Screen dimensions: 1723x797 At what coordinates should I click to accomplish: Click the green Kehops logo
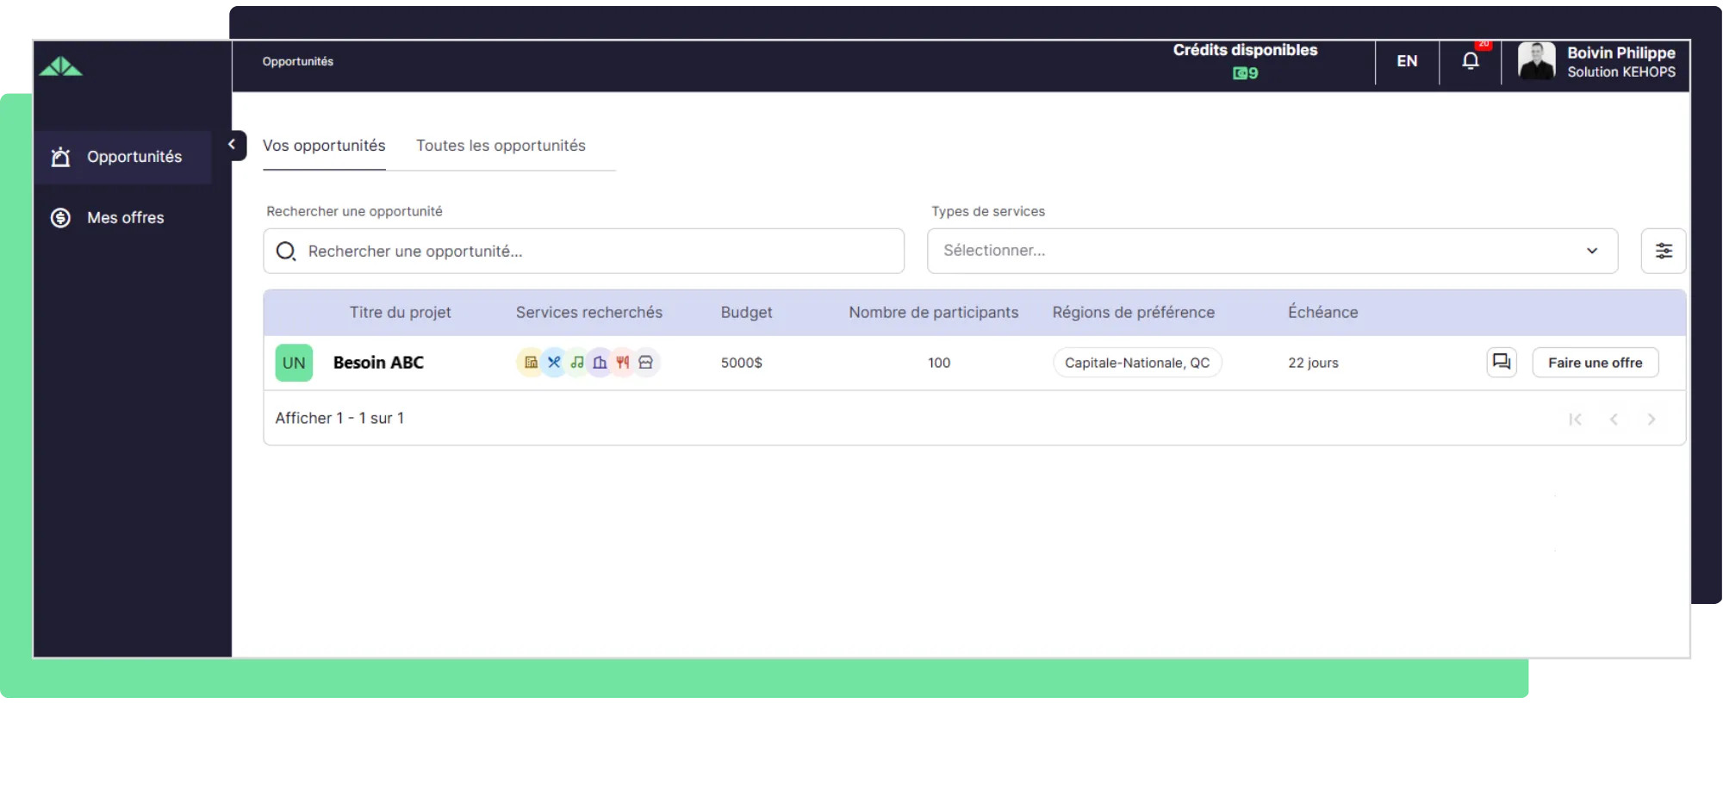[x=61, y=66]
